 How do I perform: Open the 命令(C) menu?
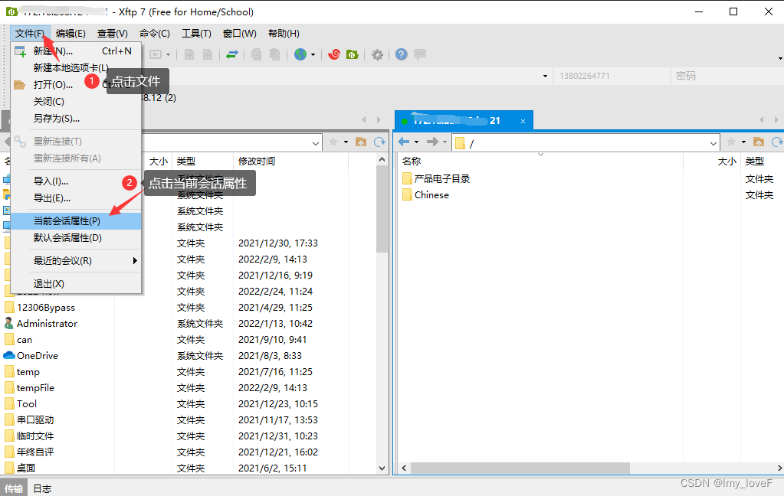point(155,34)
